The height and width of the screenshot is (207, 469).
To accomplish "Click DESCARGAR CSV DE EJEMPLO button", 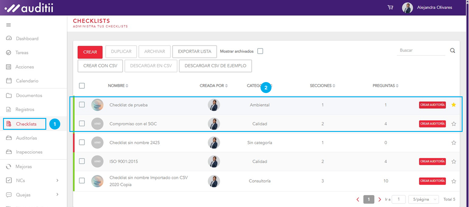I will (215, 66).
